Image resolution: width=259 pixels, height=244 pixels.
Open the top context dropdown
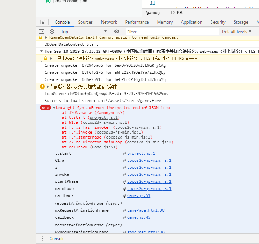pos(84,32)
